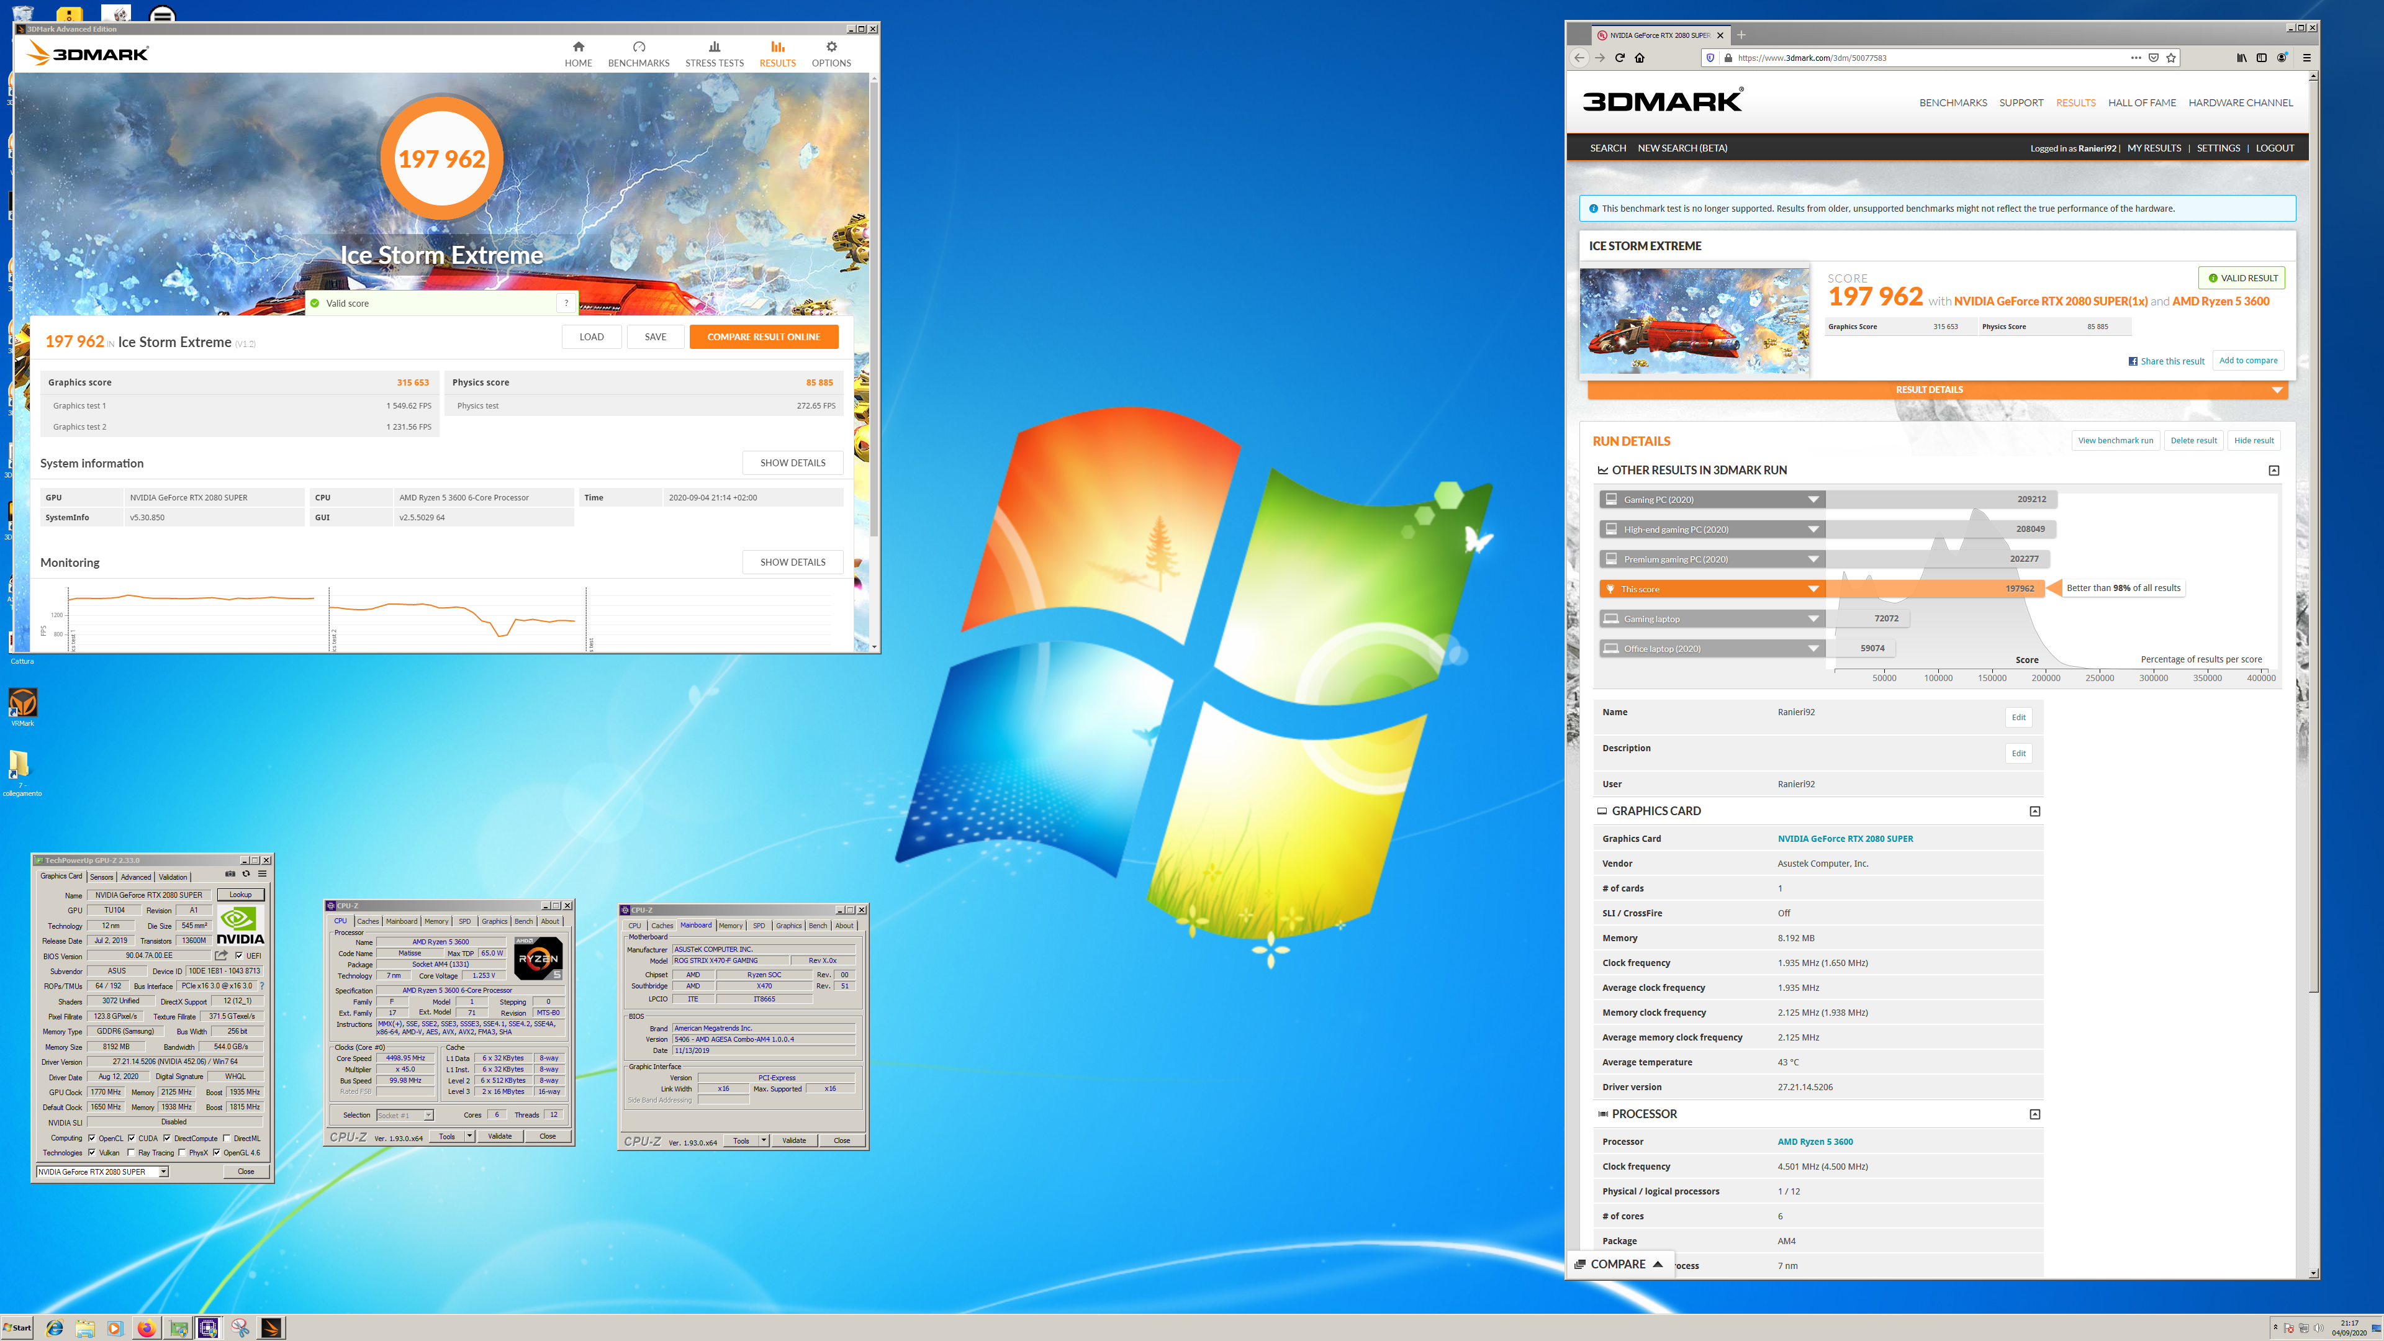
Task: Click the Bus Interface question mark in GPU-Z
Action: pyautogui.click(x=262, y=986)
